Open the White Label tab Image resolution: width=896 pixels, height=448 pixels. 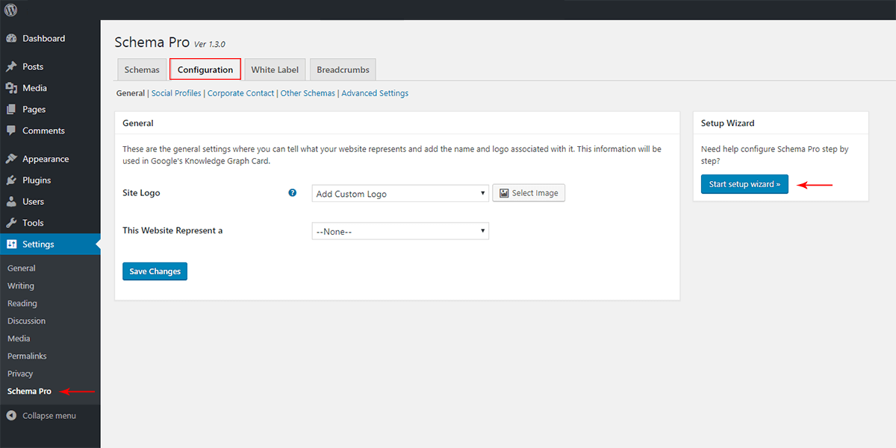pos(275,69)
